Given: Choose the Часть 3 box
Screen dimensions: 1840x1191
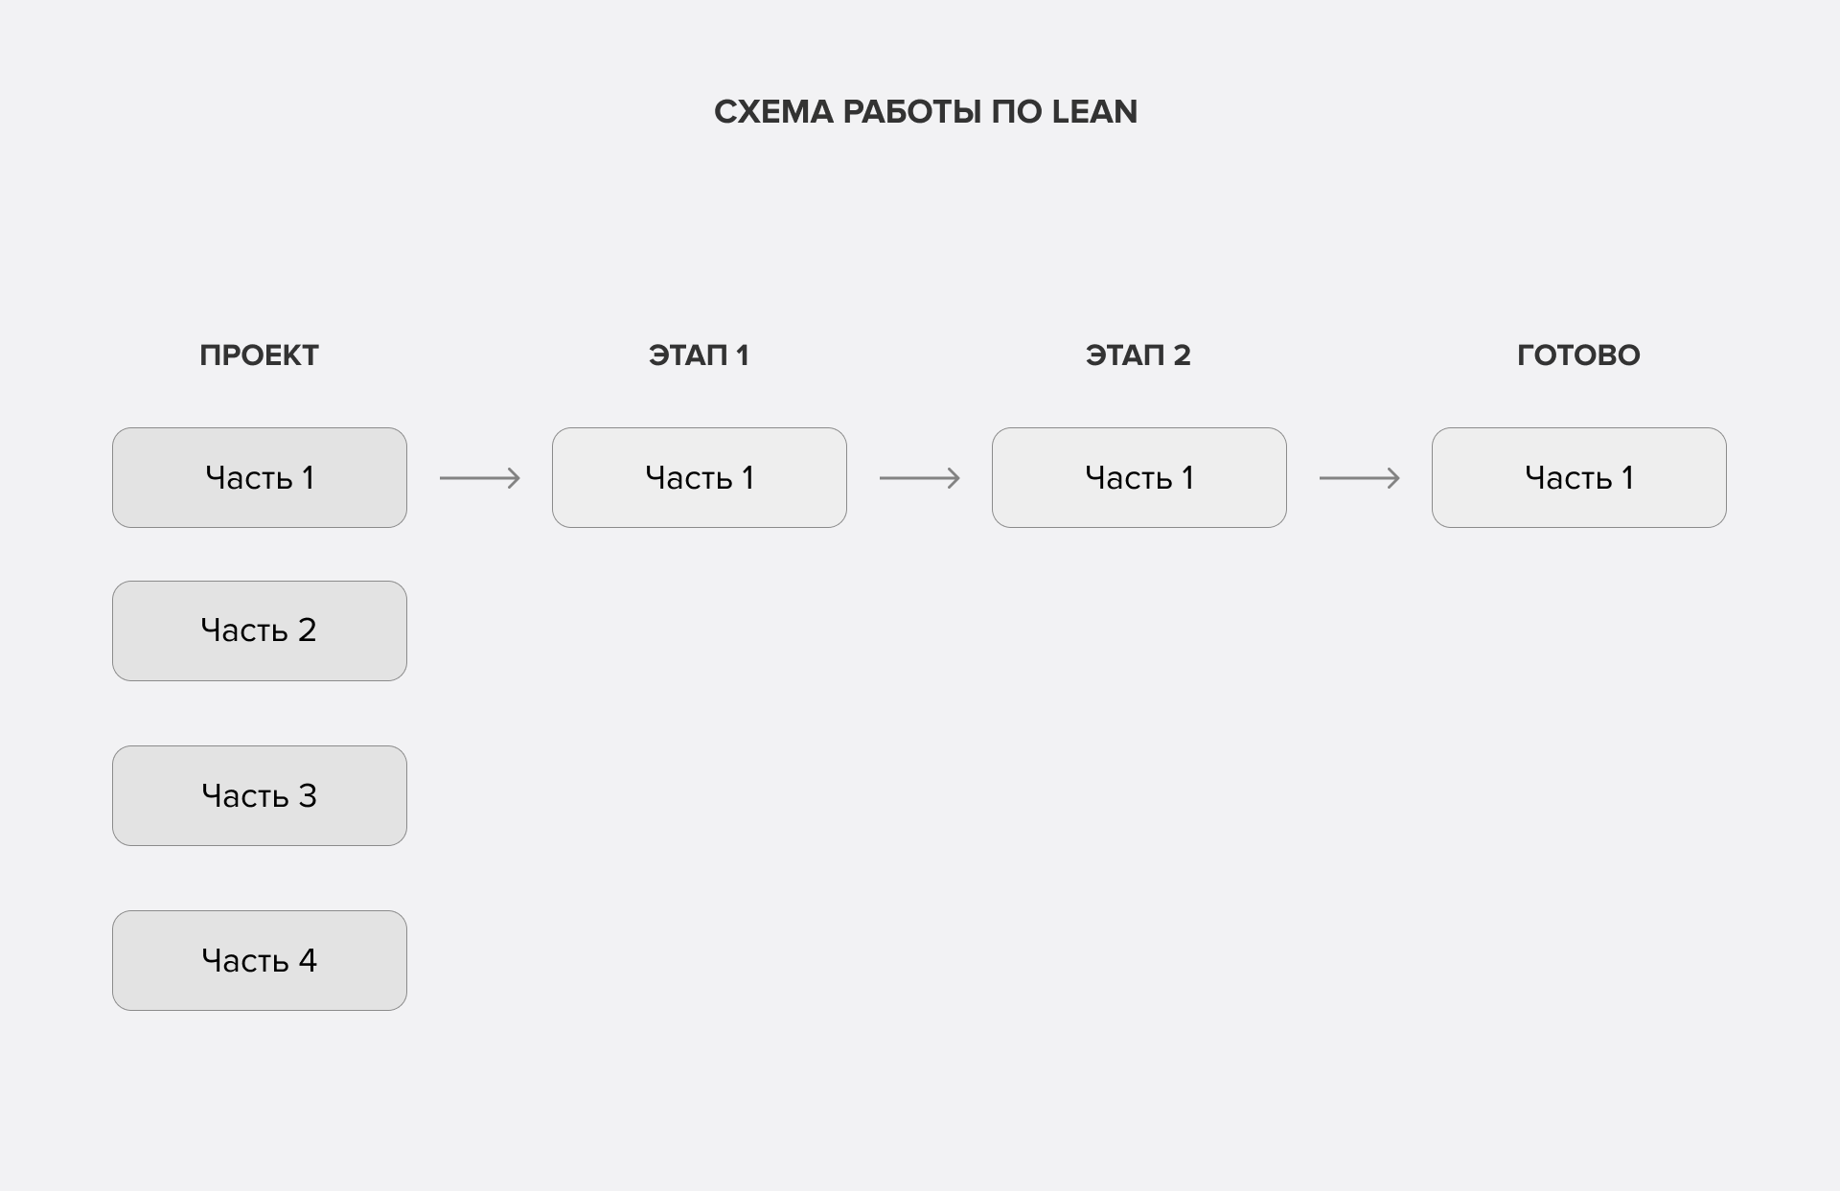Looking at the screenshot, I should pyautogui.click(x=260, y=795).
